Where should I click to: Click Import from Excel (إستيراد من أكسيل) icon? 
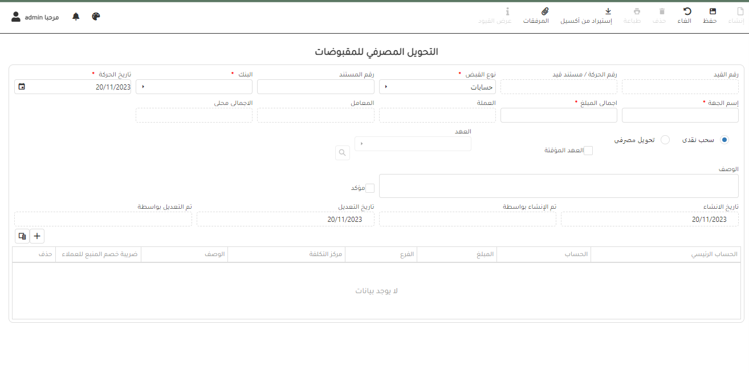click(x=608, y=11)
